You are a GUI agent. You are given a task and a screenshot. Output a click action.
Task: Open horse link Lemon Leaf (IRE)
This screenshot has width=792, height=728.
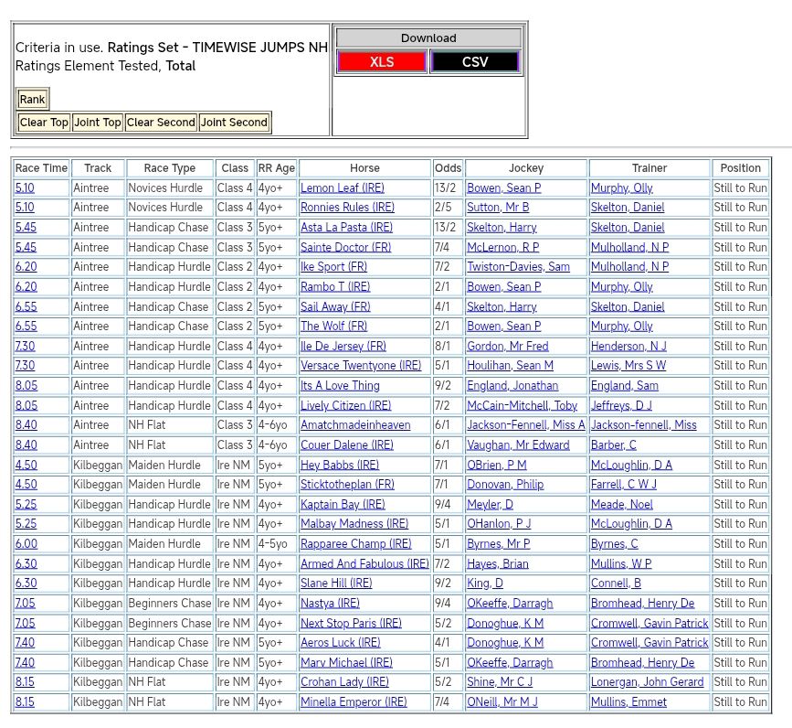[x=343, y=188]
